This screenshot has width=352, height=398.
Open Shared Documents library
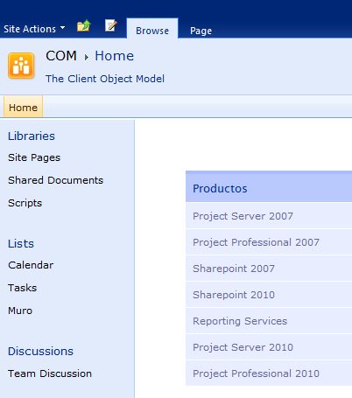click(x=55, y=180)
